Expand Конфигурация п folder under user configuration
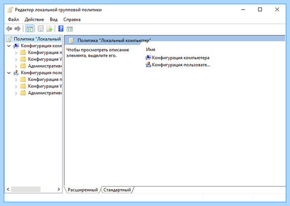 point(16,80)
